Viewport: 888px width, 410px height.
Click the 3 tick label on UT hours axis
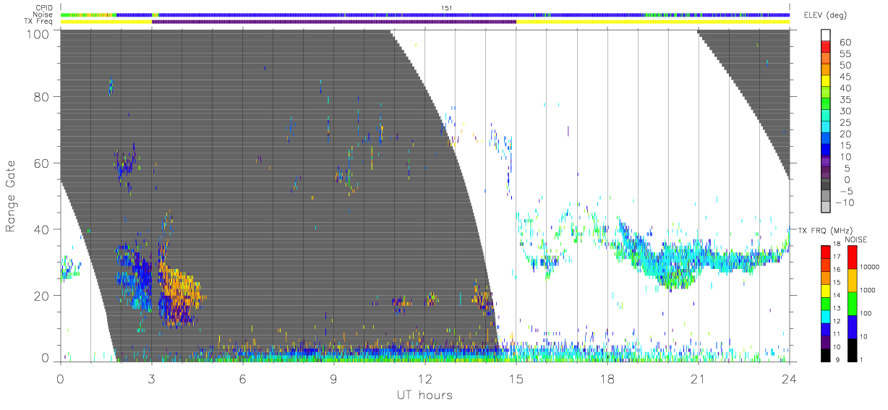pyautogui.click(x=151, y=378)
